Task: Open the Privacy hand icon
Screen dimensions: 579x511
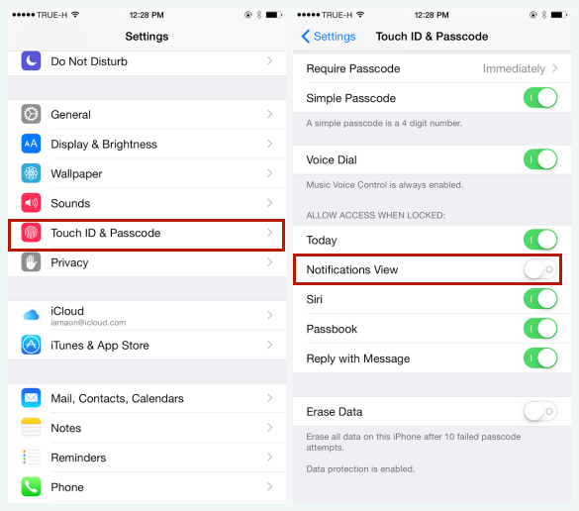Action: click(x=31, y=262)
